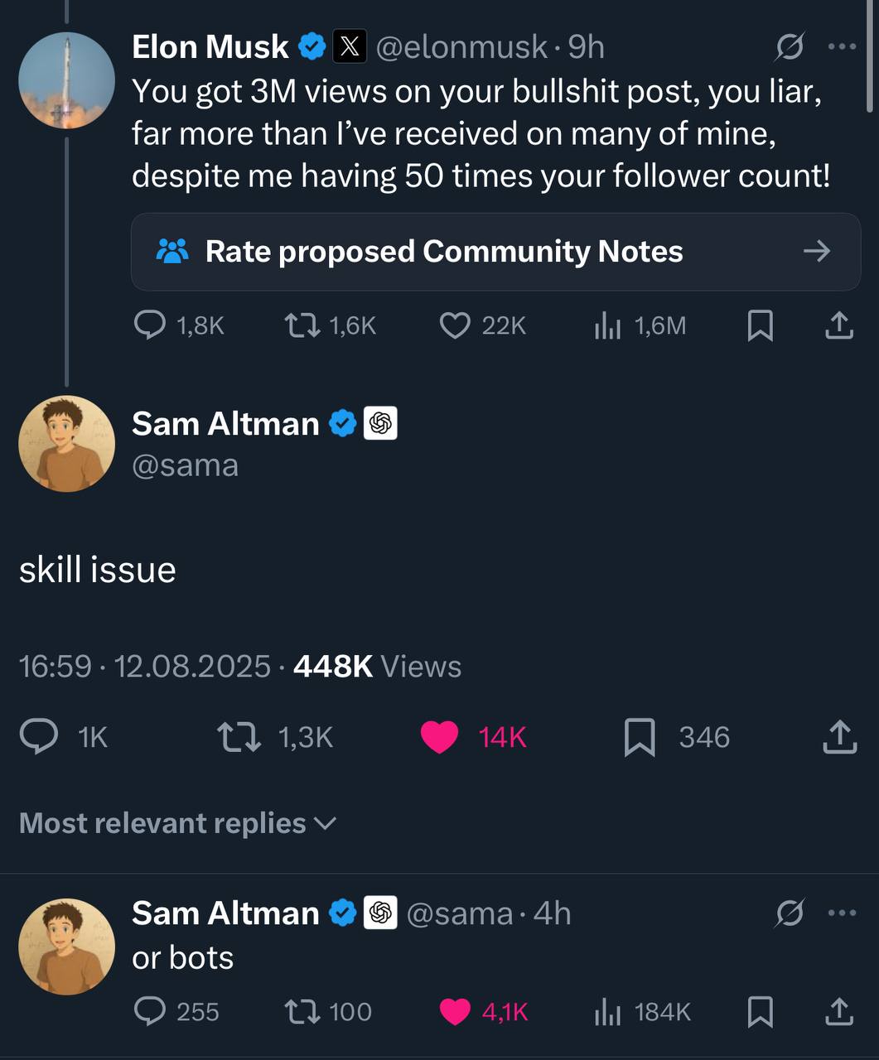Like Elon Musk's 22K-likes post
This screenshot has width=879, height=1060.
[455, 325]
